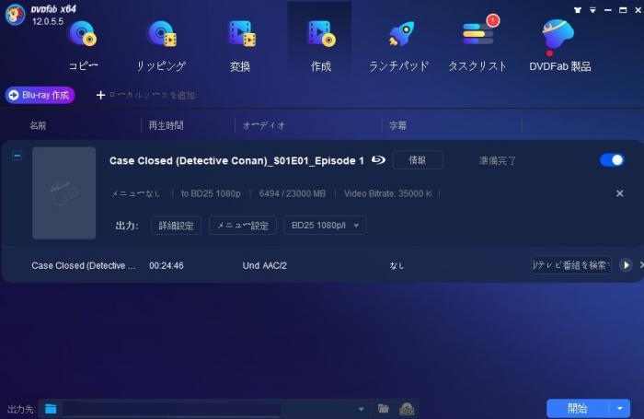Image resolution: width=644 pixels, height=419 pixels.
Task: Browse output folder with folder icon
Action: [384, 408]
